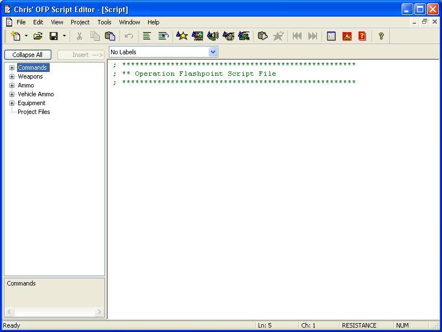The height and width of the screenshot is (332, 442).
Task: Open the View menu
Action: [x=57, y=22]
